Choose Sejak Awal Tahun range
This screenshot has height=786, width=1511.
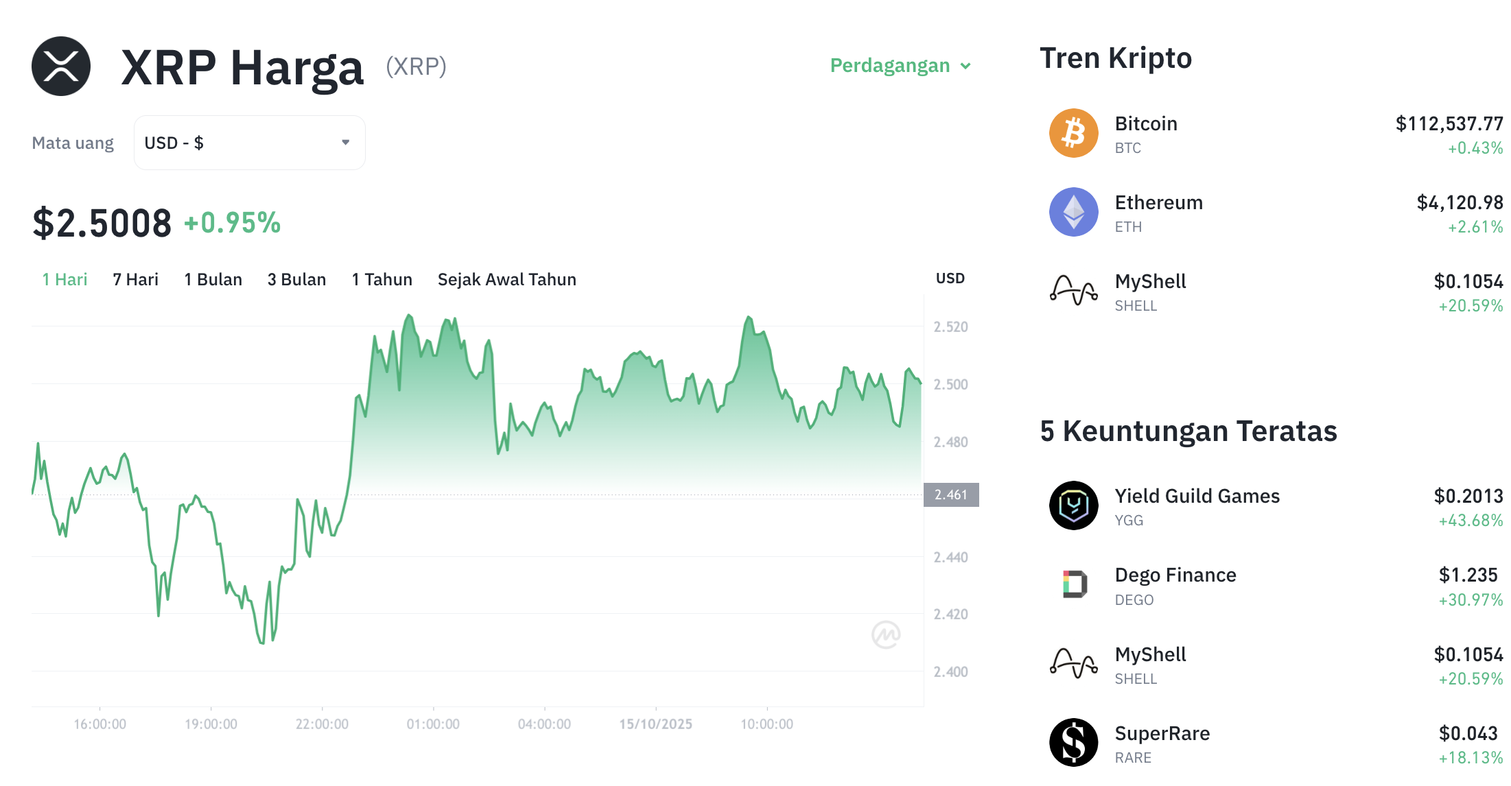[506, 280]
